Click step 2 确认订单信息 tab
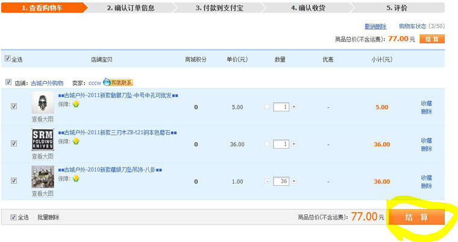458x242 pixels. 130,8
